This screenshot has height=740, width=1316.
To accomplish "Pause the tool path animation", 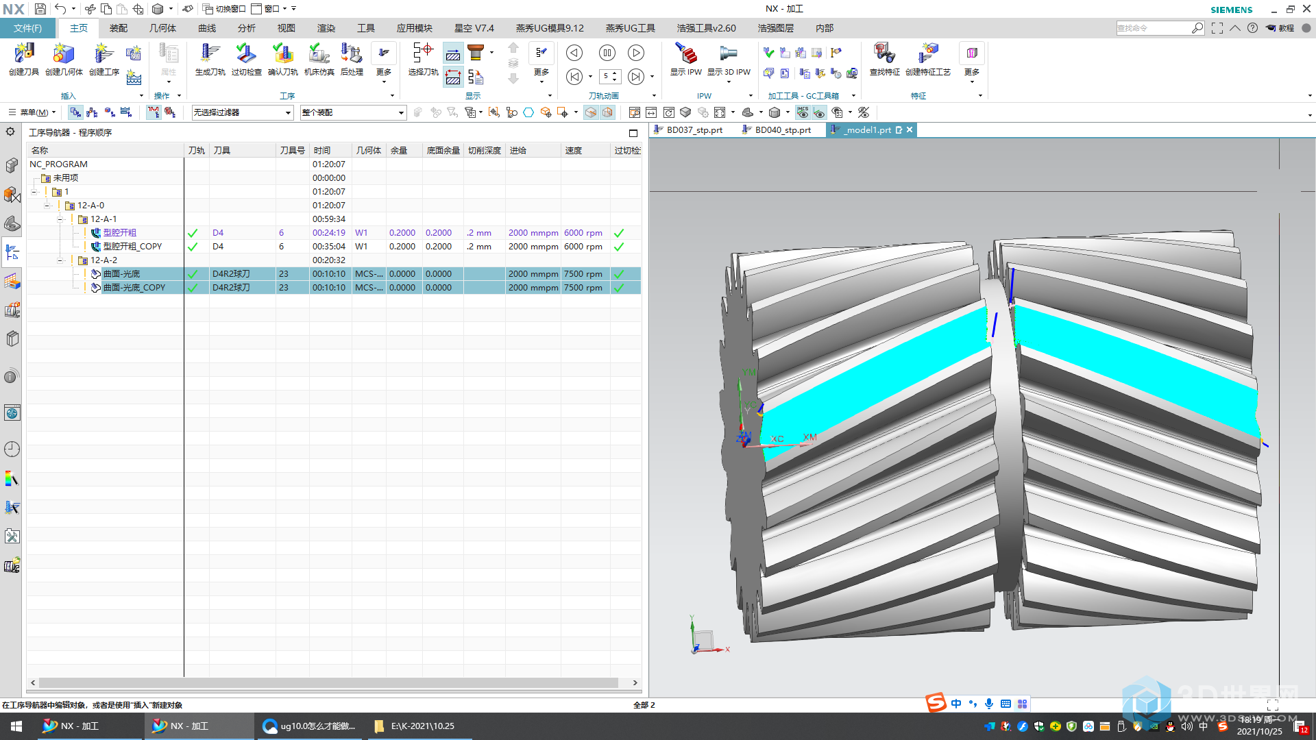I will [x=607, y=53].
